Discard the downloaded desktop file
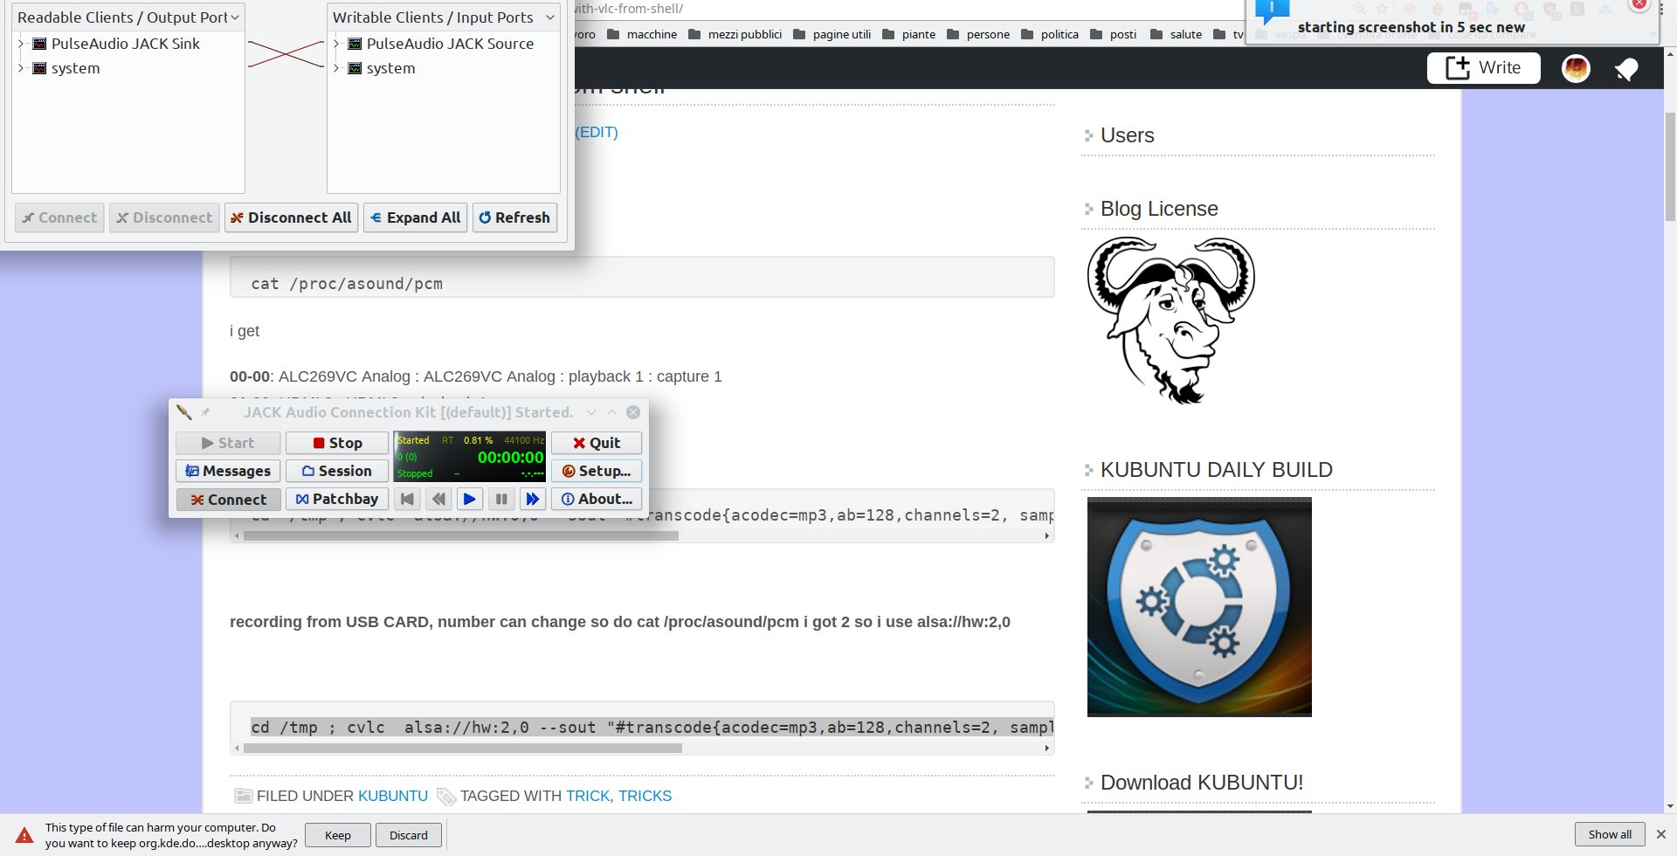Viewport: 1677px width, 856px height. coord(409,835)
